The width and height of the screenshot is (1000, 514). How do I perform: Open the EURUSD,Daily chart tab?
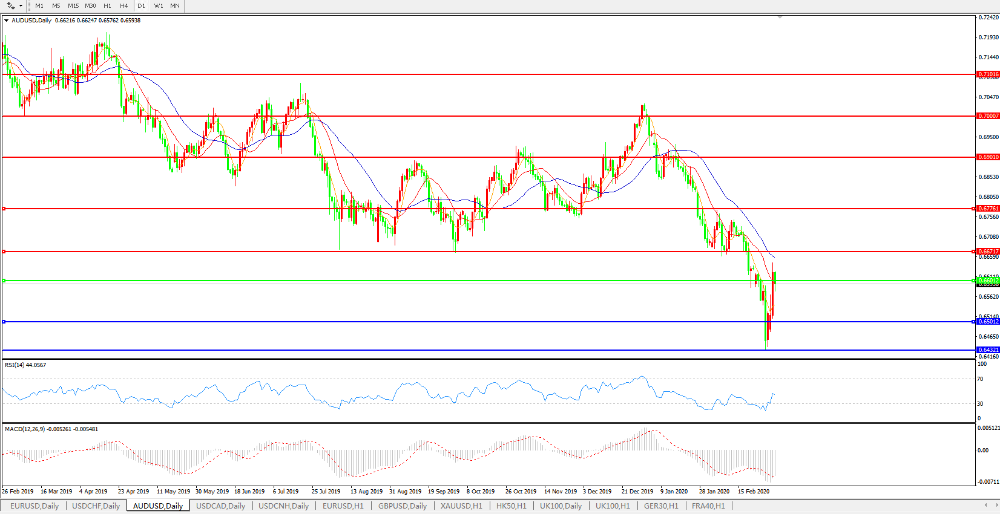(x=35, y=506)
